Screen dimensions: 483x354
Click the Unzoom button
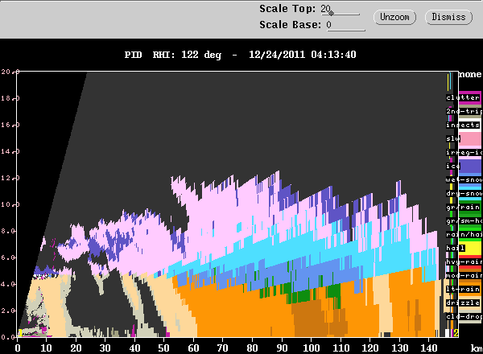pyautogui.click(x=394, y=17)
